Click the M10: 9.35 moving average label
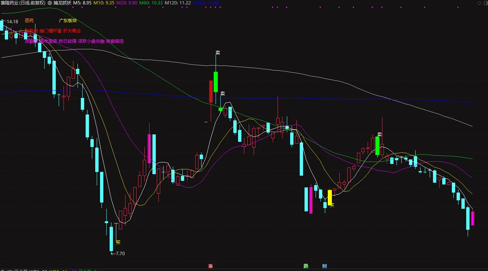This screenshot has height=271, width=488. pos(104,3)
